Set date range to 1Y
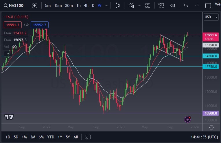Viewport: 221px width, 143px height. coord(60,137)
